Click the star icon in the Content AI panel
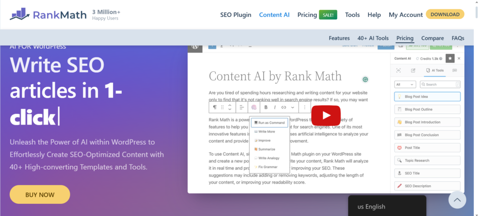 (450, 58)
